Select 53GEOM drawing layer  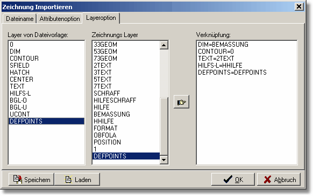[x=126, y=52]
